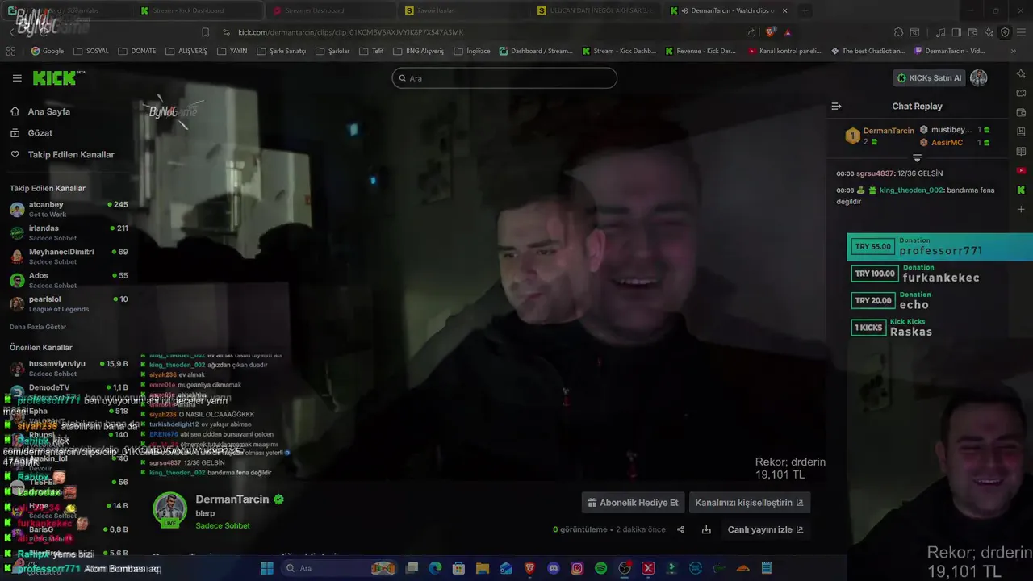The height and width of the screenshot is (581, 1033).
Task: Open Windows Start menu
Action: point(267,568)
